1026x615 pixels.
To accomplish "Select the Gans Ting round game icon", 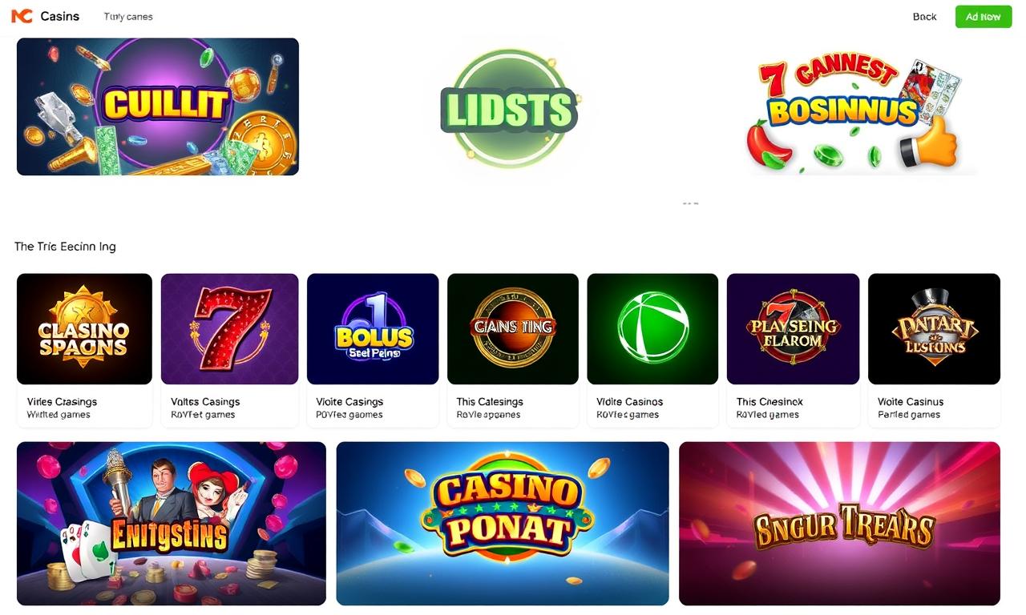I will tap(513, 329).
